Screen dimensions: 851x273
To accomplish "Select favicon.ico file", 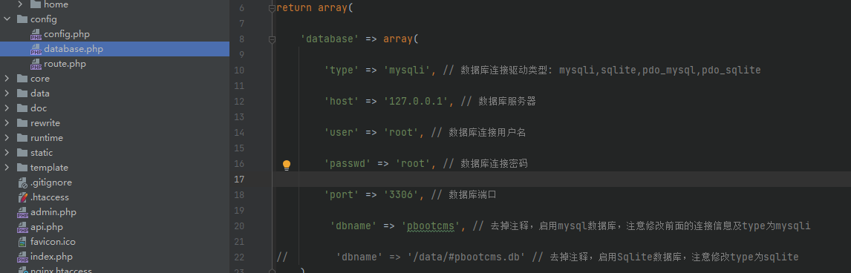I will [x=53, y=242].
